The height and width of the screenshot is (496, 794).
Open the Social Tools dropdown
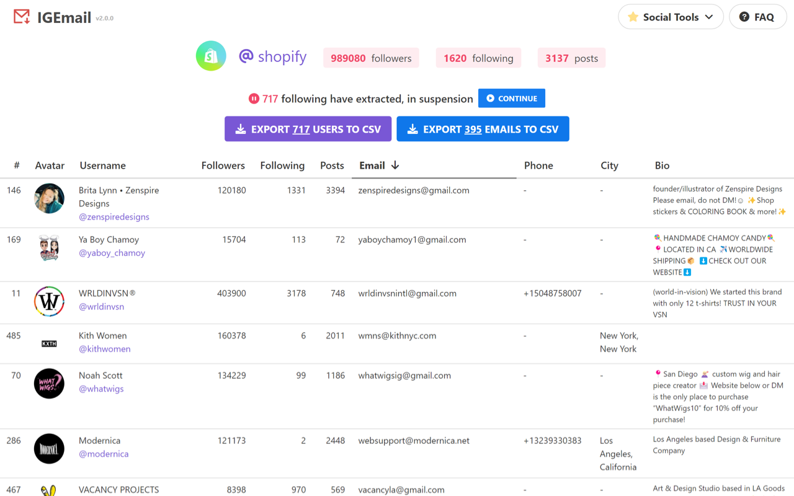point(671,17)
